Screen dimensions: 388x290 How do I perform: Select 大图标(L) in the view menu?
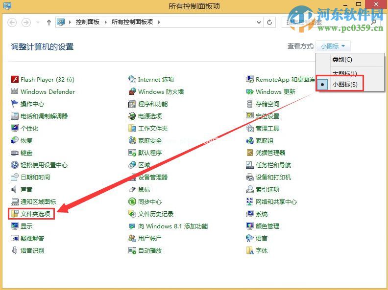click(345, 73)
